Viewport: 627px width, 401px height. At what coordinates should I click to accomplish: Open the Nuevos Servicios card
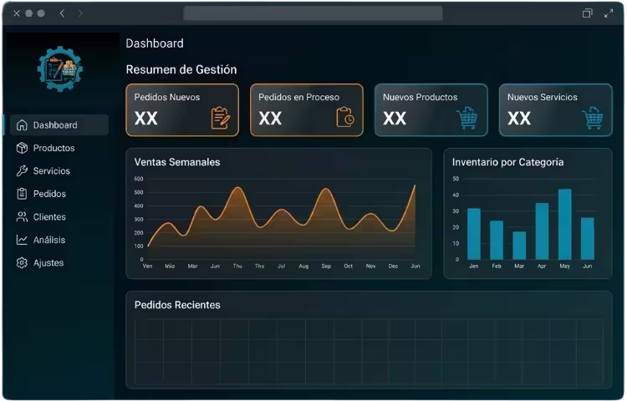click(x=555, y=110)
